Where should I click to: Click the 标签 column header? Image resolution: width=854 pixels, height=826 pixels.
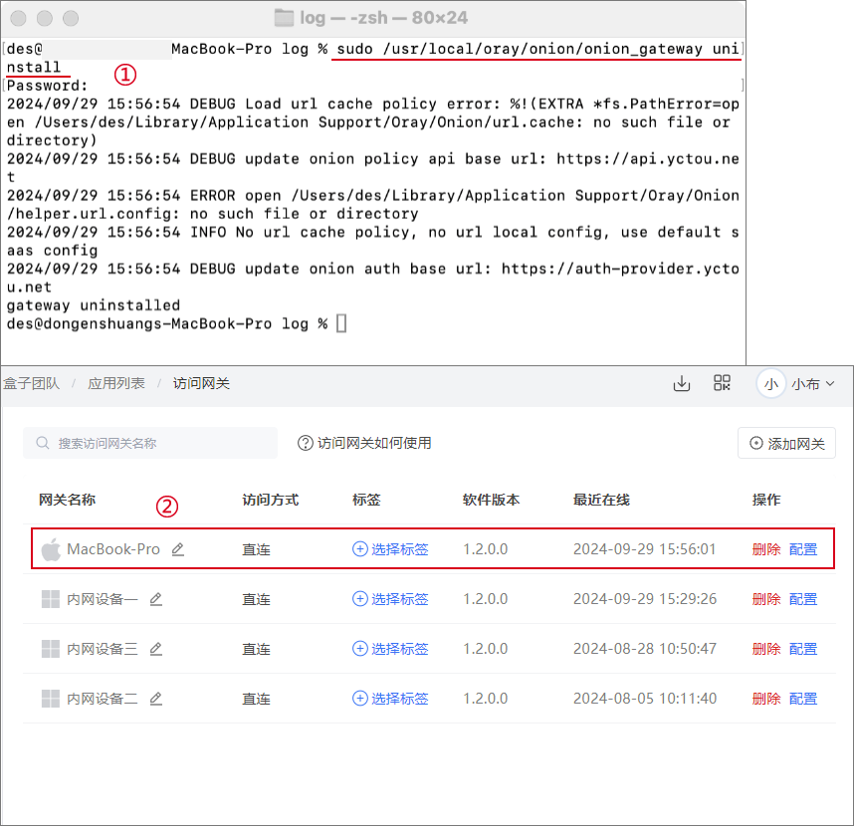tap(366, 500)
